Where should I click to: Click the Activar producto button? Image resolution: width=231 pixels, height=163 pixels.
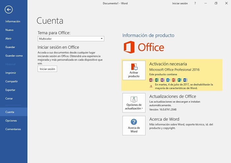134,70
